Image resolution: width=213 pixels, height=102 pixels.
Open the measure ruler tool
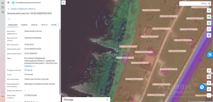click(x=209, y=17)
